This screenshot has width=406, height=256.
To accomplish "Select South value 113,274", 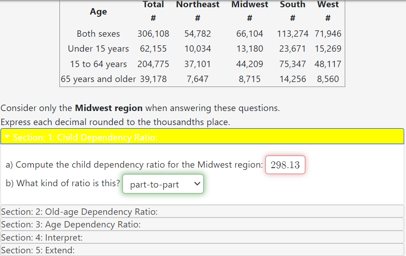I will click(x=293, y=34).
